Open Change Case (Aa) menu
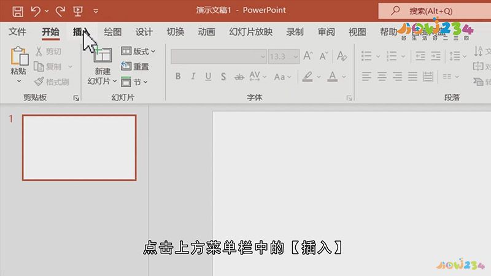Screen dimensions: 491x276 (x=282, y=77)
